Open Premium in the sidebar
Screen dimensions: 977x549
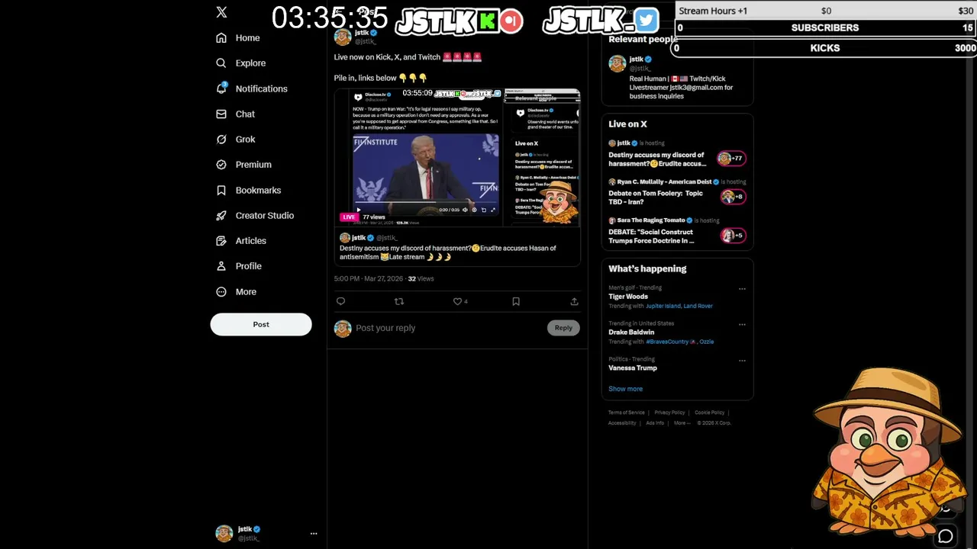coord(244,165)
